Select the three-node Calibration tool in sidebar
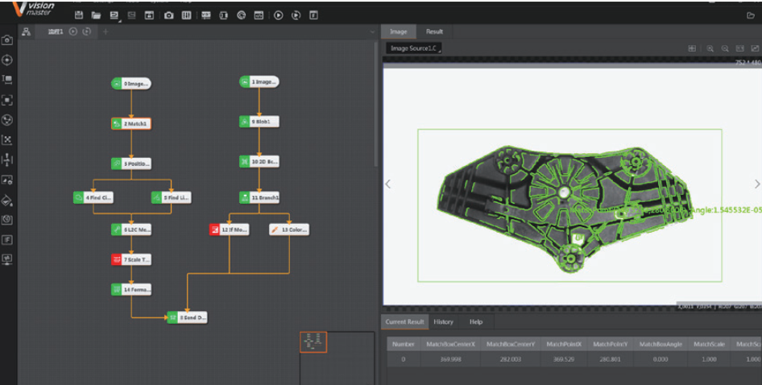 coord(6,120)
